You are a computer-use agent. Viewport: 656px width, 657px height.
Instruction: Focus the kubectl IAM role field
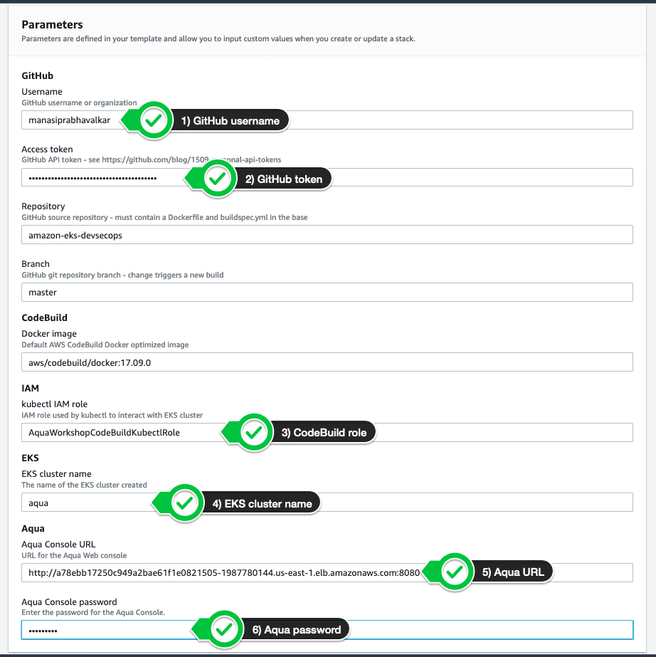click(498, 432)
